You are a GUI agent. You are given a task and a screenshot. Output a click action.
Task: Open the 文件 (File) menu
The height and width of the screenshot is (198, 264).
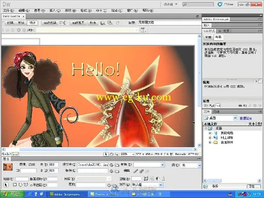click(x=8, y=10)
